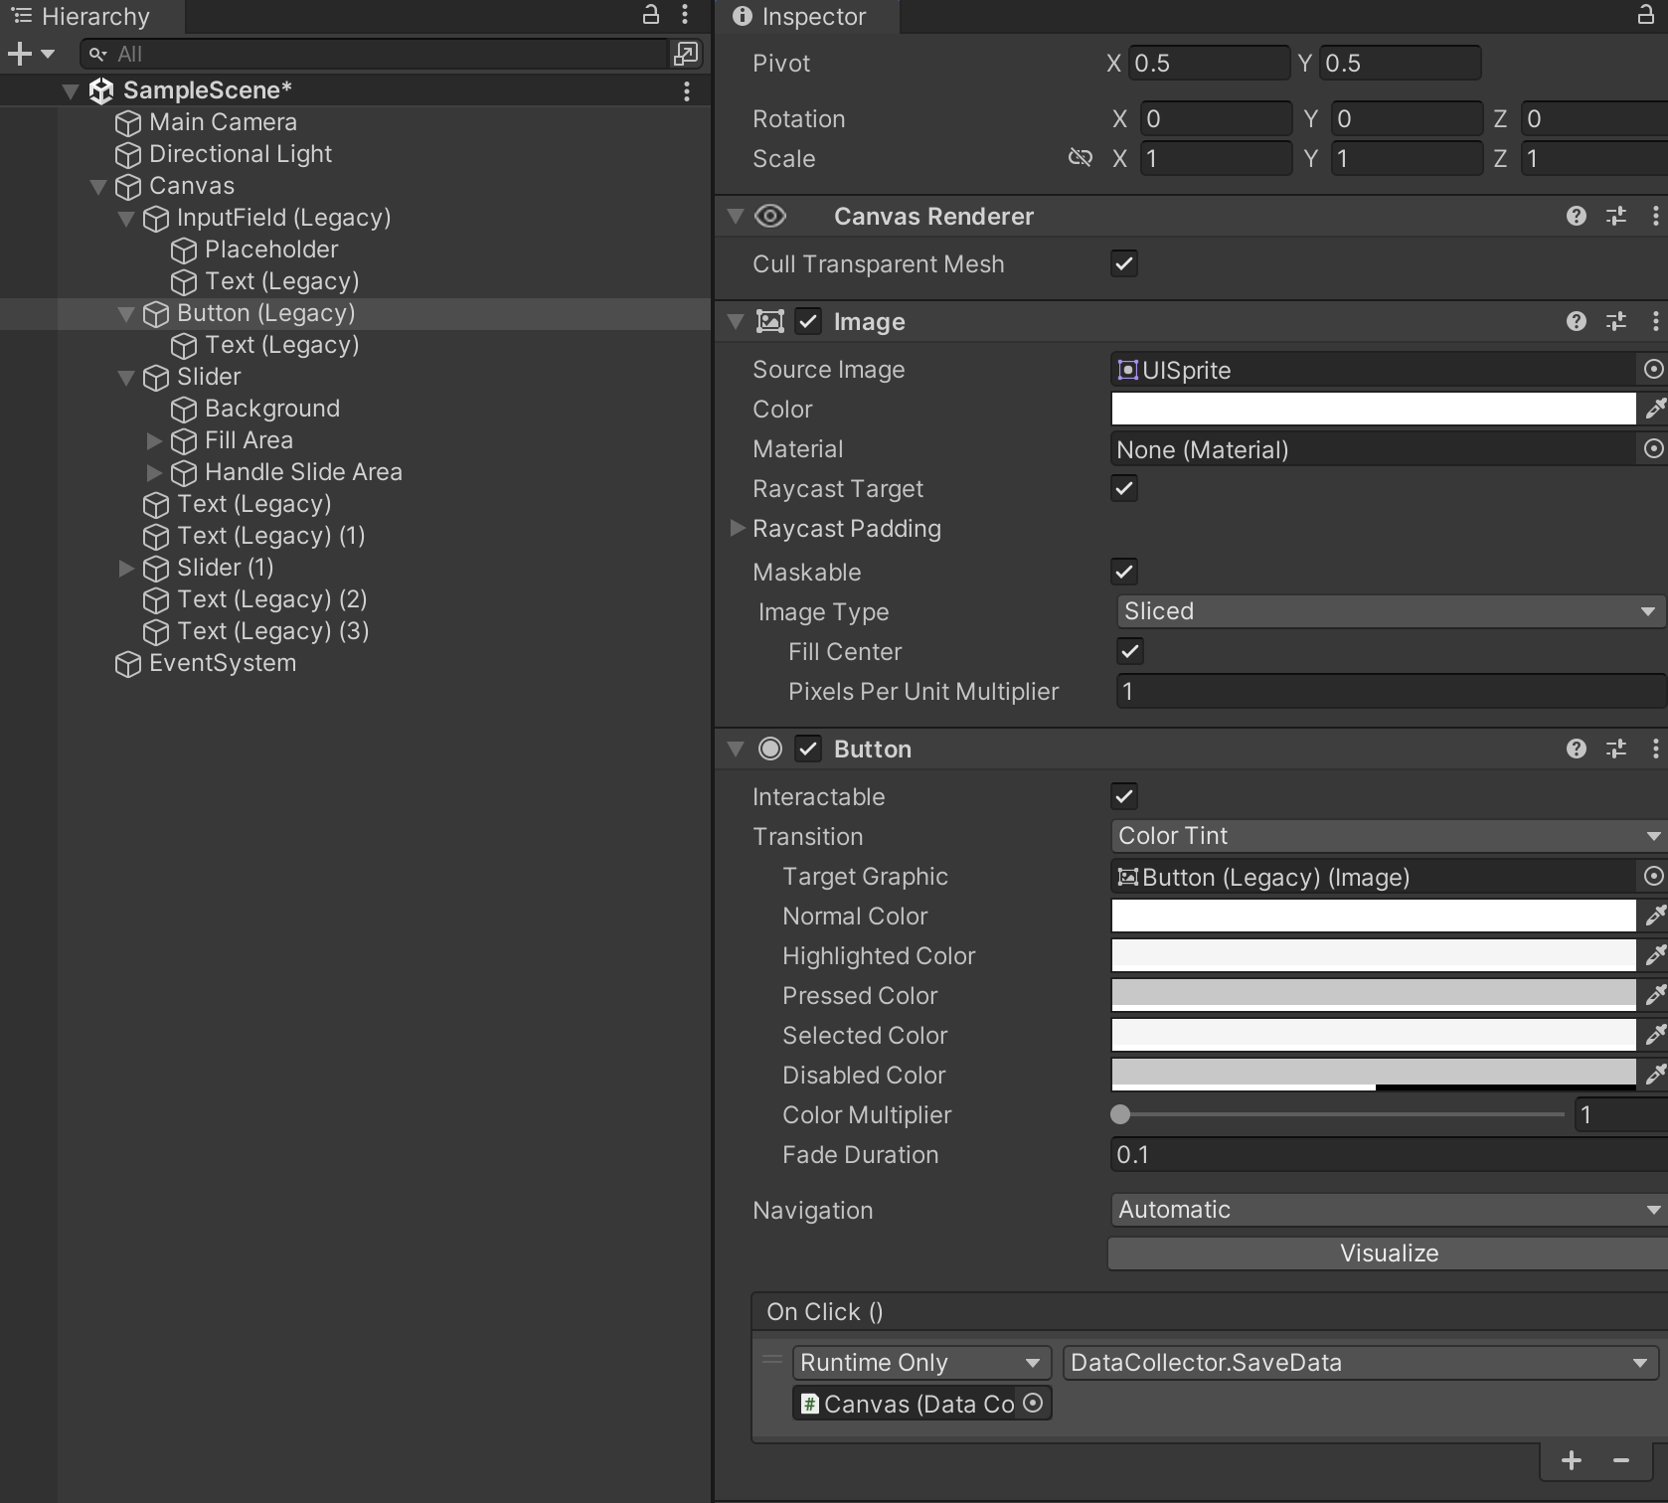Click the Visualize button
1668x1503 pixels.
[1388, 1252]
